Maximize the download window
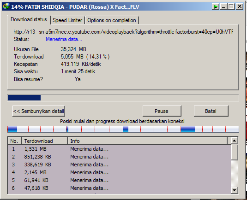This screenshot has width=247, height=200. tap(231, 6)
